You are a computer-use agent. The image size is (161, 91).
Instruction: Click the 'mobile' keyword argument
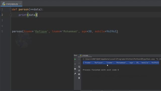(100, 31)
